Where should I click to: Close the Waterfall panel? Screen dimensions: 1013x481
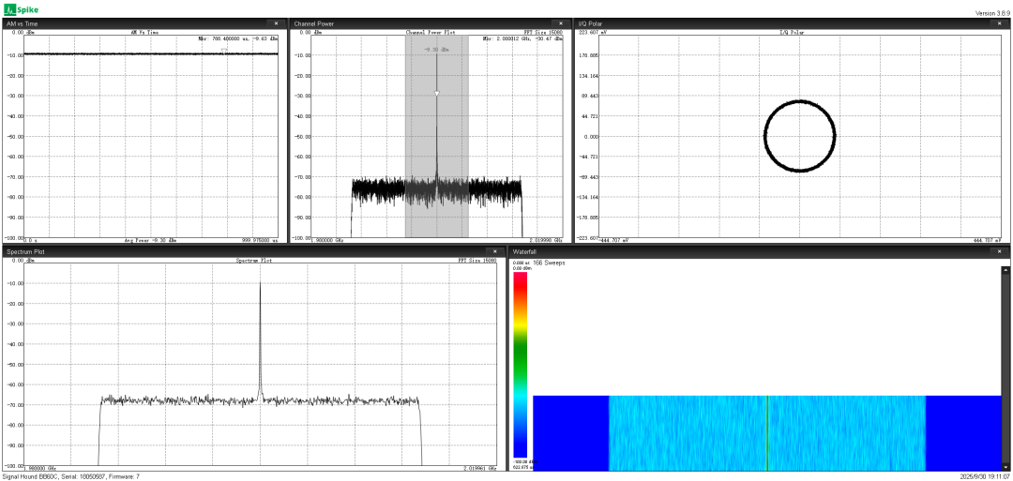[x=998, y=251]
